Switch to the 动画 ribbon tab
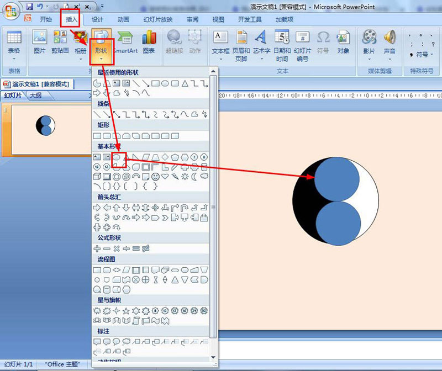Image resolution: width=442 pixels, height=371 pixels. pos(123,19)
